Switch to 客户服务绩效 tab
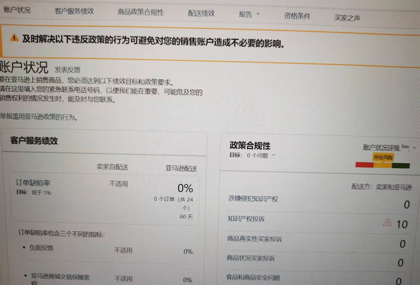 tap(74, 11)
